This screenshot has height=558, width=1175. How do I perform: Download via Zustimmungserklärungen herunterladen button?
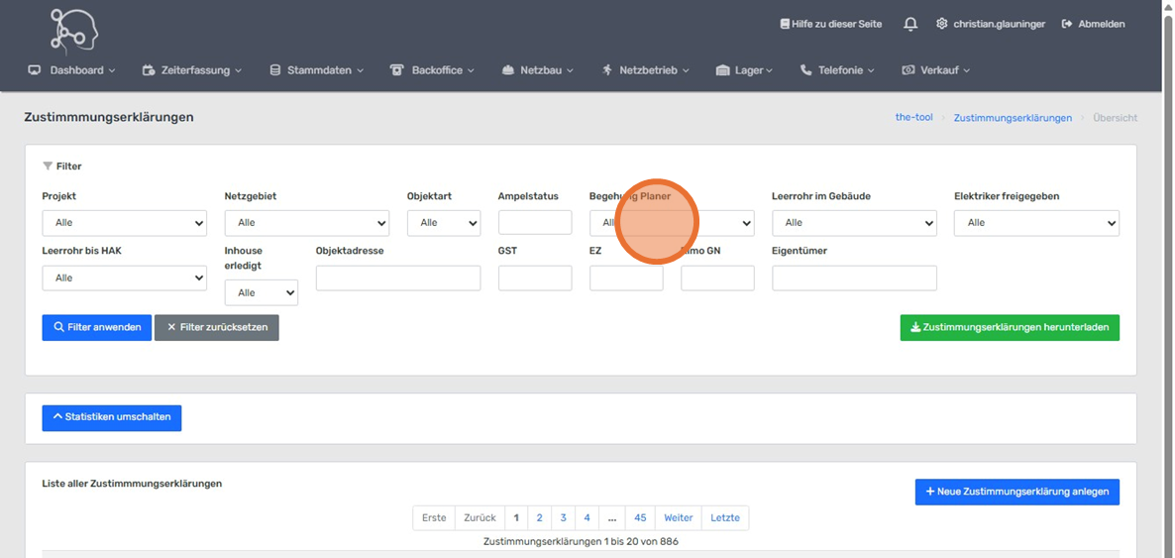pyautogui.click(x=1009, y=327)
